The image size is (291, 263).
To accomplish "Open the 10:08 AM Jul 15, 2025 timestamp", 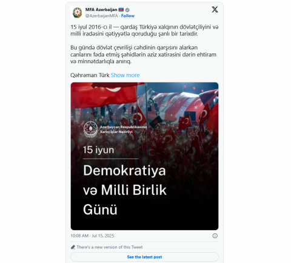I will [x=92, y=236].
